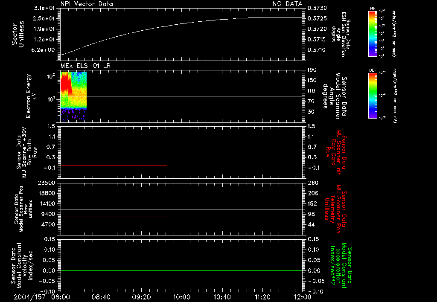
Task: Click the 08:40 time tick label
Action: click(x=101, y=297)
